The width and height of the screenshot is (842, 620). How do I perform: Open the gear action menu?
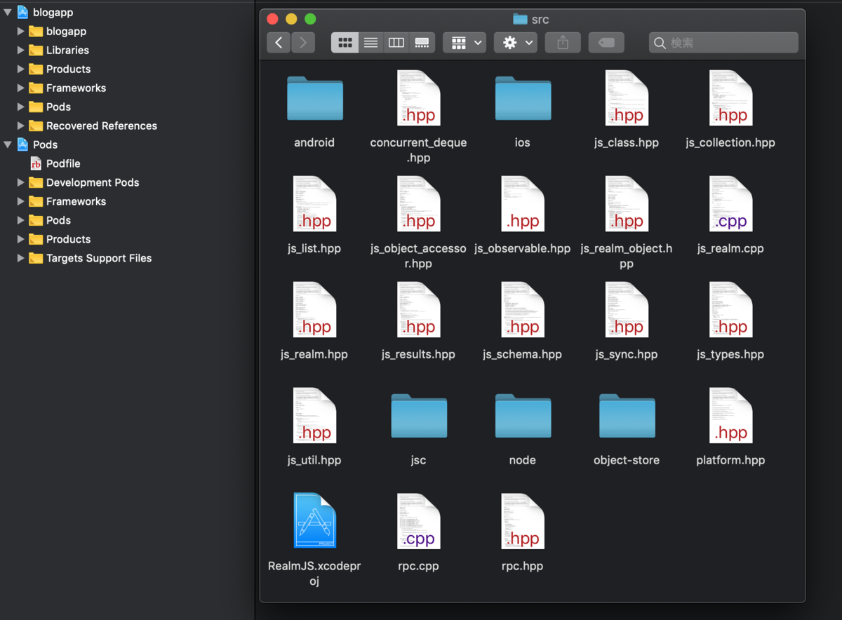[x=516, y=43]
